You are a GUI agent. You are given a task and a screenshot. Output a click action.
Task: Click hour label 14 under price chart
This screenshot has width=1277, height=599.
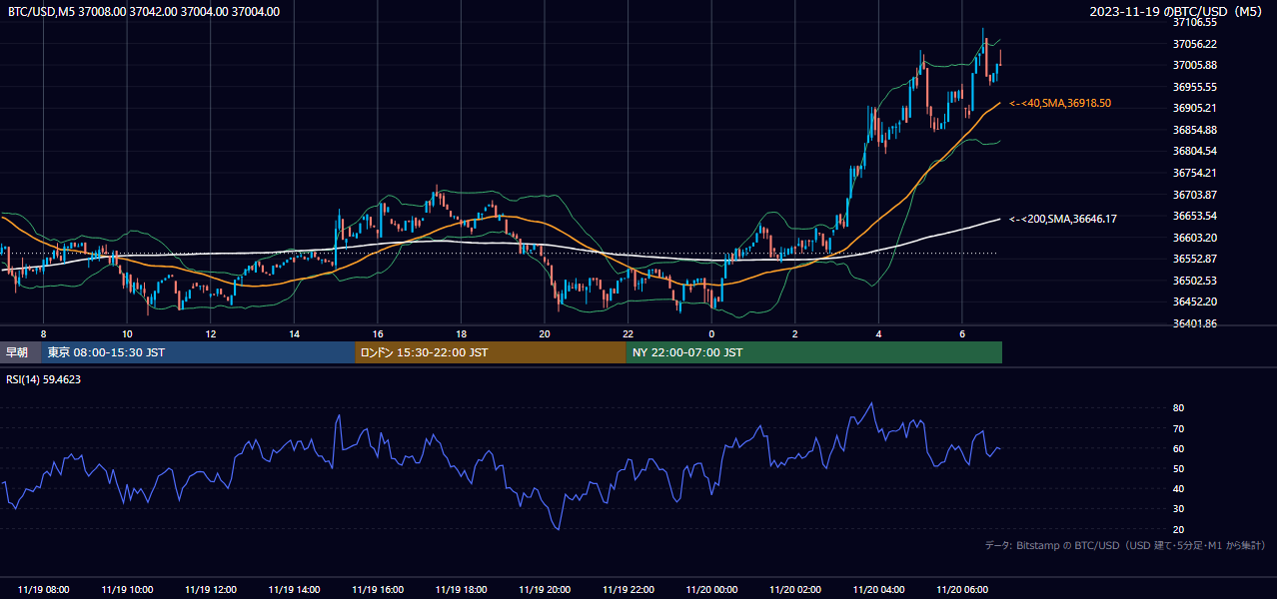[x=294, y=333]
